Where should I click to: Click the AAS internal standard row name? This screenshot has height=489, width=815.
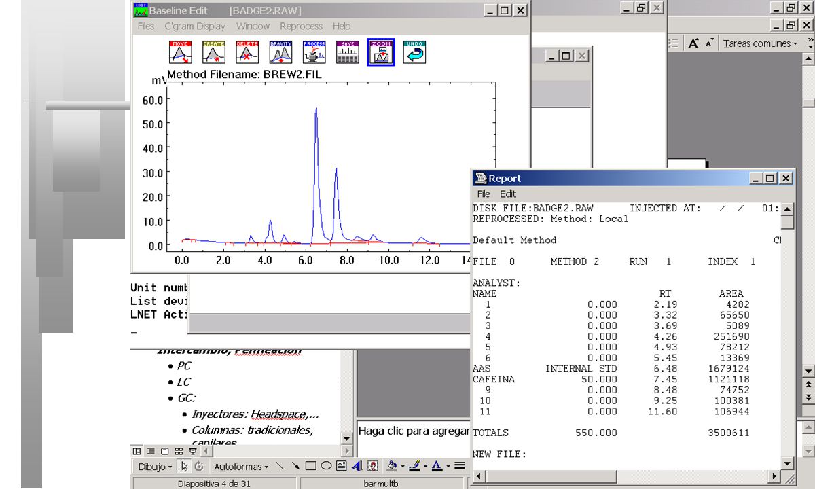coord(482,369)
